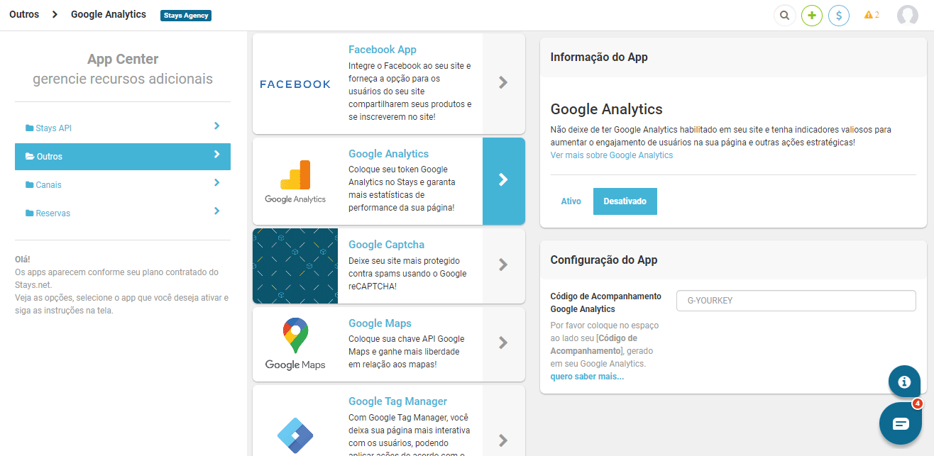Image resolution: width=934 pixels, height=456 pixels.
Task: Open the user profile avatar
Action: (x=907, y=15)
